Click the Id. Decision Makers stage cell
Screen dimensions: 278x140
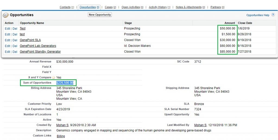(137, 46)
